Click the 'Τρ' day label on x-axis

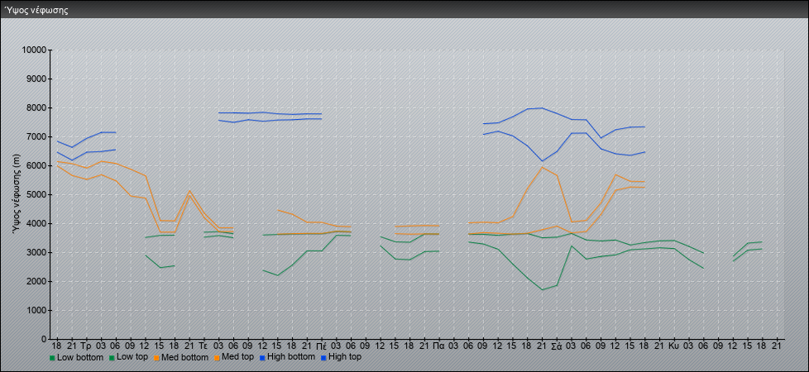coord(86,346)
